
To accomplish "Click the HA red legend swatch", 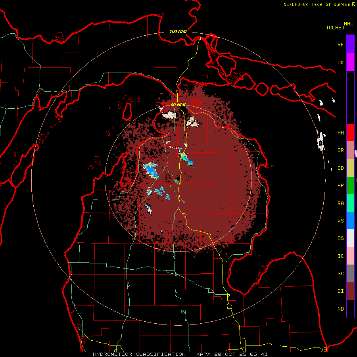I will tap(350, 132).
